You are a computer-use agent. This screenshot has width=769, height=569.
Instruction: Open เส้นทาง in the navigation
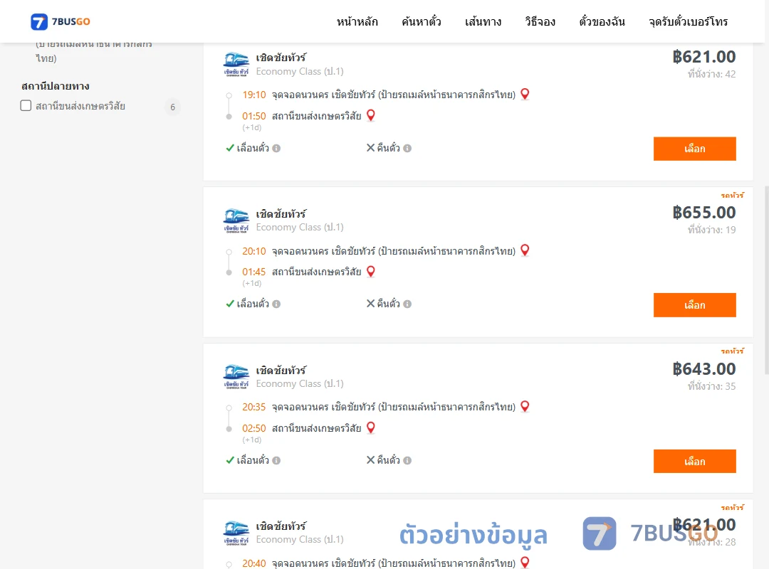(483, 21)
